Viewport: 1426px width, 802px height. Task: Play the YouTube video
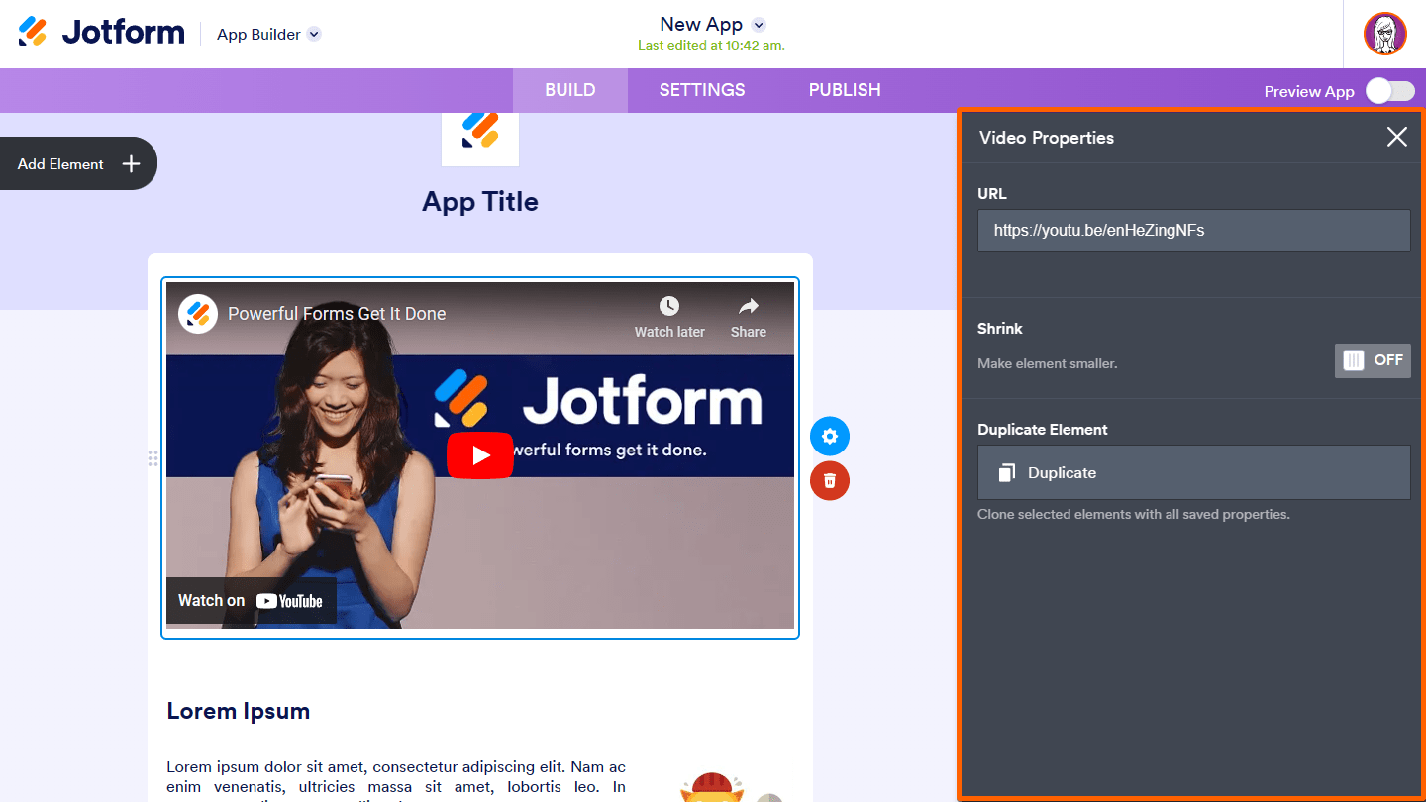(480, 455)
